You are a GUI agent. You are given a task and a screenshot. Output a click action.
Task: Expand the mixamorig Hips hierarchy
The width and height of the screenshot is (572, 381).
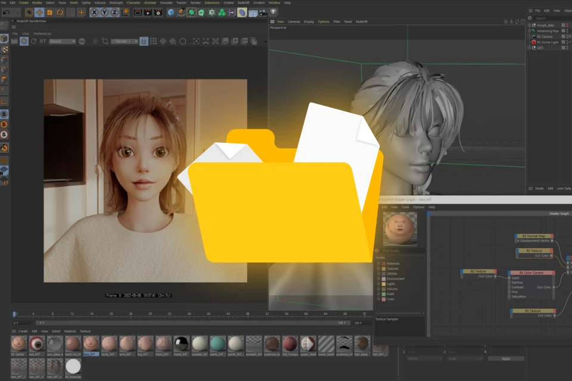[x=529, y=31]
